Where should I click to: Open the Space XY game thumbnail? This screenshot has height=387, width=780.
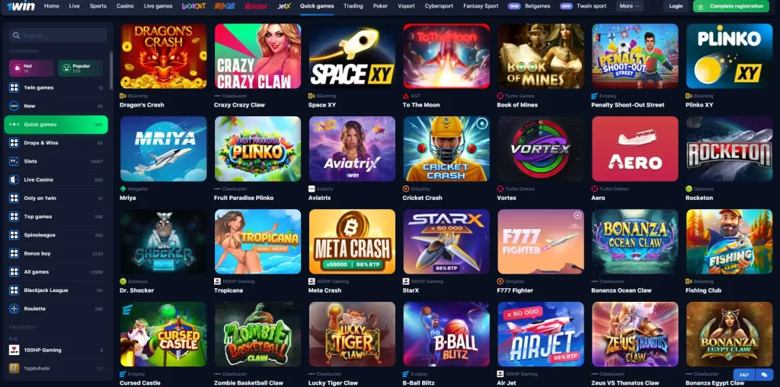point(352,56)
